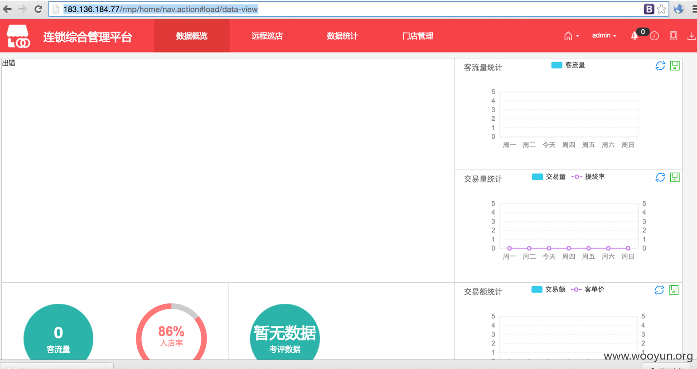Click the browser back arrow
Viewport: 697px width, 369px height.
[8, 9]
